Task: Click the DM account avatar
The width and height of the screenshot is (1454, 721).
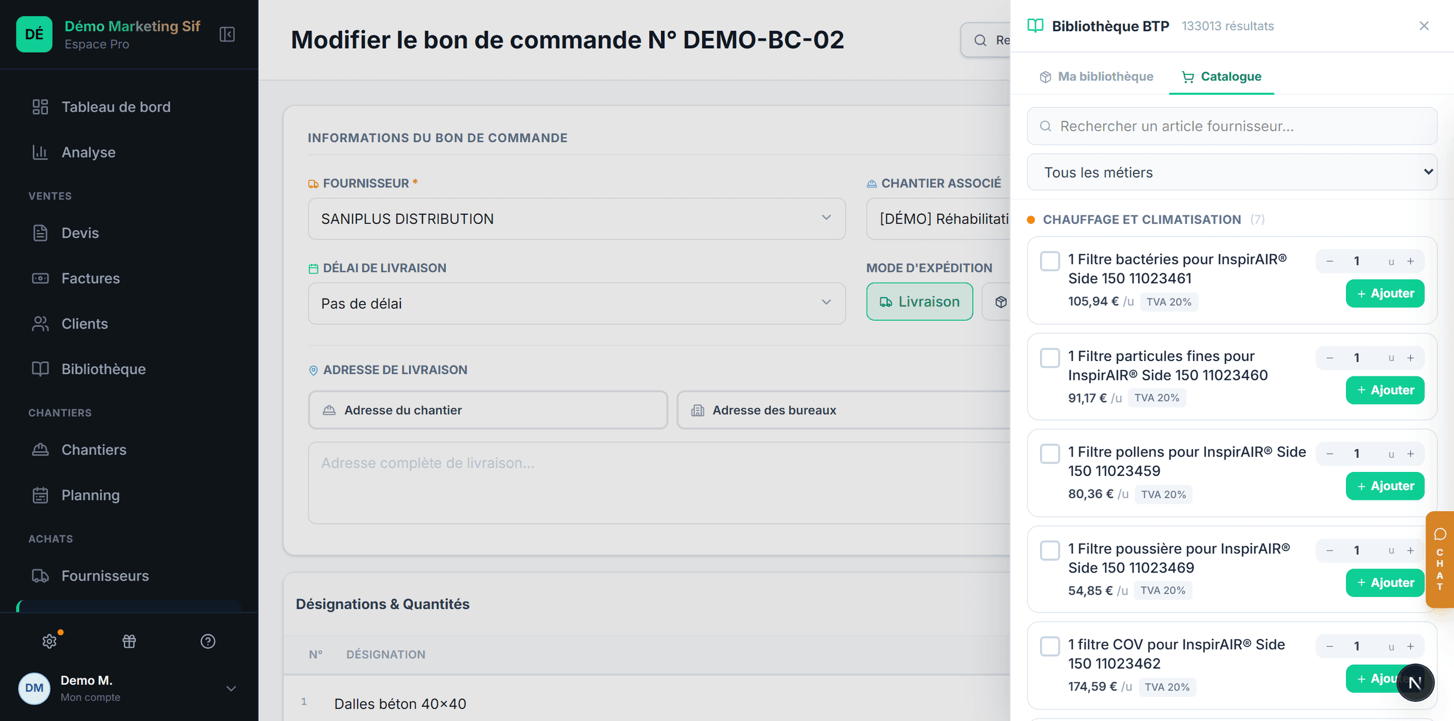Action: (34, 688)
